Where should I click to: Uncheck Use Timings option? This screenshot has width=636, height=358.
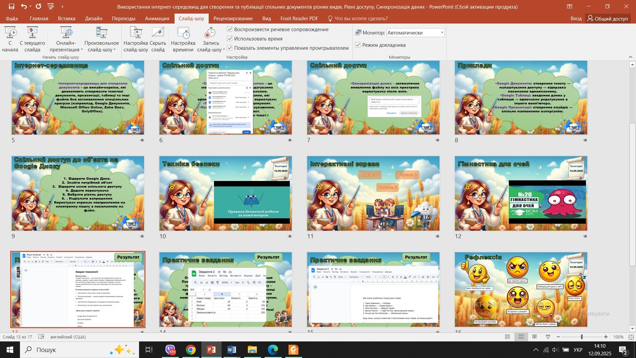(x=230, y=39)
